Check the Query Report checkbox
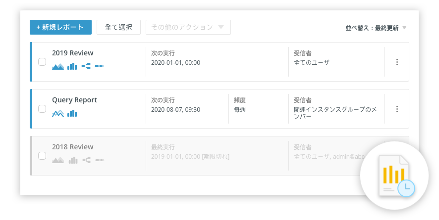 [x=42, y=109]
